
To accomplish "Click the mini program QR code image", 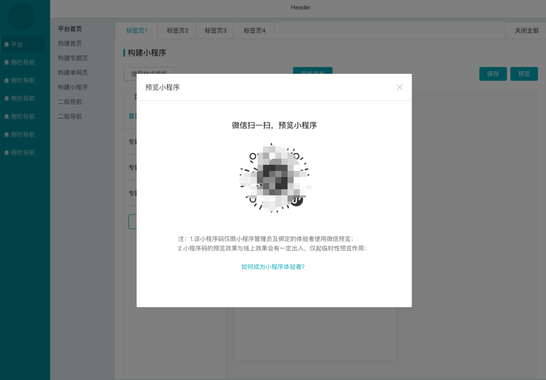I will 274,178.
